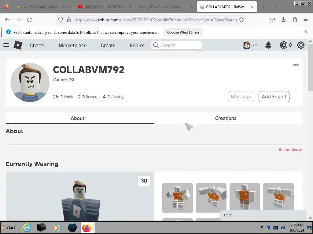This screenshot has height=234, width=313.
Task: Click the Report Abuse link
Action: (290, 150)
